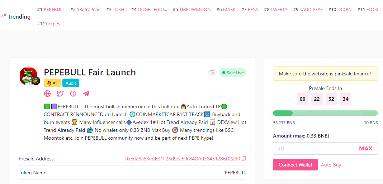The height and width of the screenshot is (184, 383).
Task: Copy the presale address icon
Action: 244,159
